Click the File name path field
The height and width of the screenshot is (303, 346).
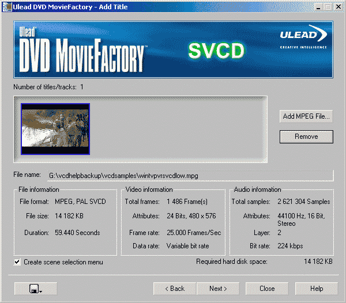pos(190,176)
